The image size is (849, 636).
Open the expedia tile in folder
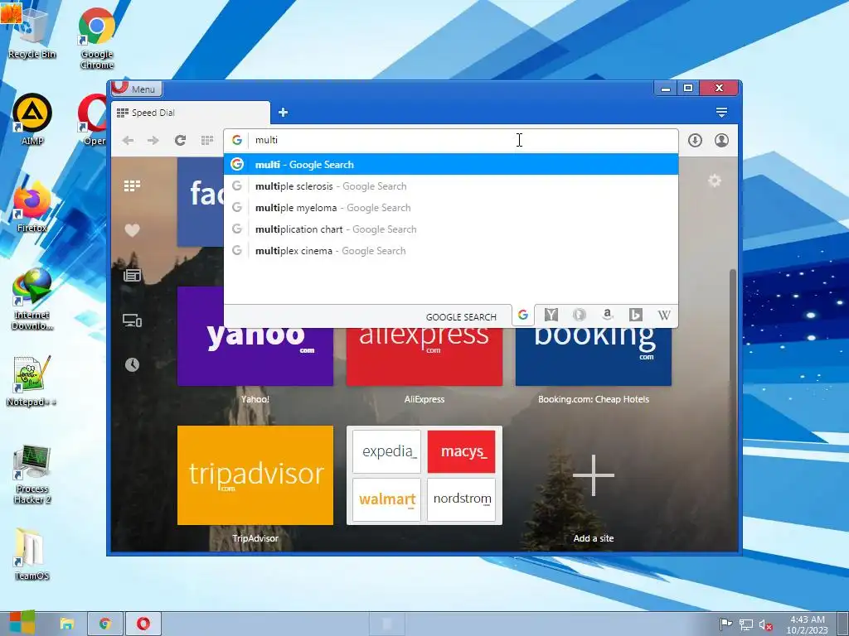[386, 451]
